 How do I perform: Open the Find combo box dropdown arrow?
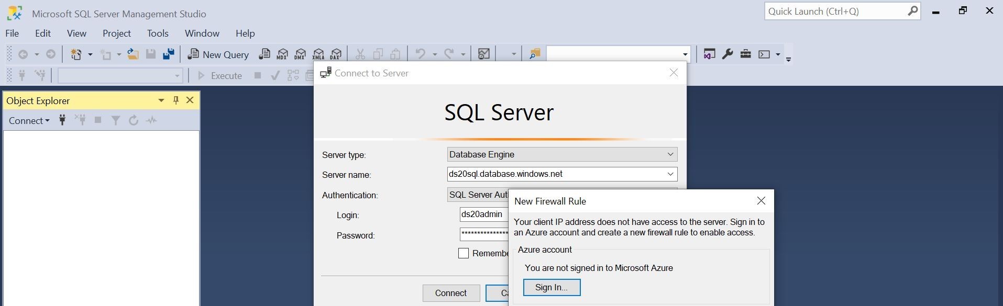coord(685,54)
